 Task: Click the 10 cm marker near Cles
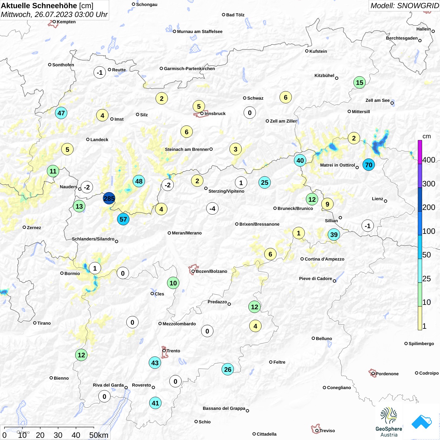pyautogui.click(x=173, y=283)
